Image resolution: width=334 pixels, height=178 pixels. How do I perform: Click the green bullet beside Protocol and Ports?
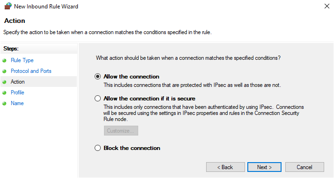[x=4, y=71]
